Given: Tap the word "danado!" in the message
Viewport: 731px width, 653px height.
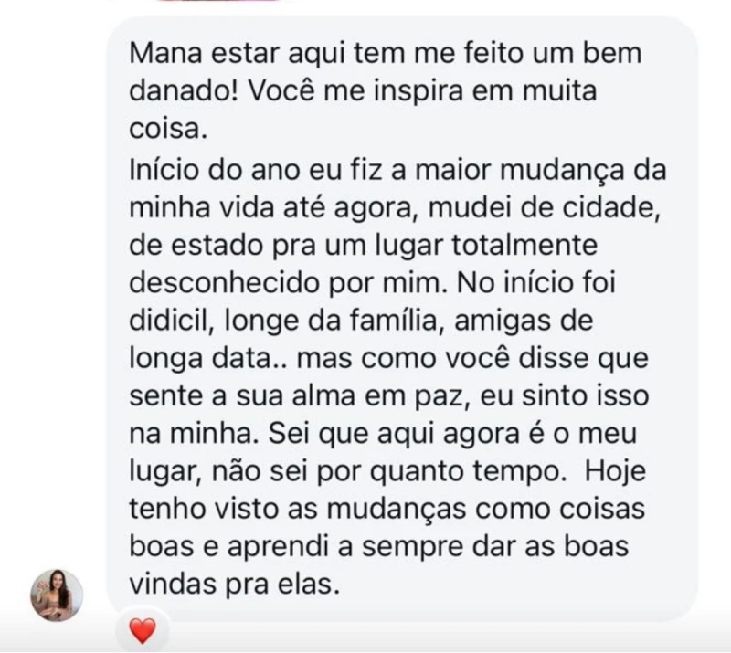Looking at the screenshot, I should pos(185,92).
